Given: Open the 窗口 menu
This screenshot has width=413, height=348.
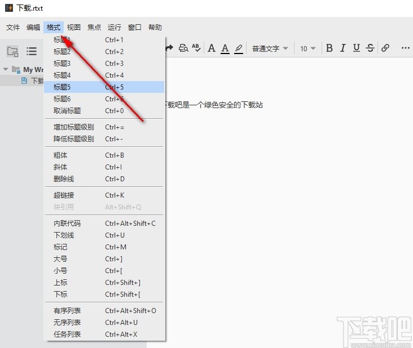Looking at the screenshot, I should (135, 28).
